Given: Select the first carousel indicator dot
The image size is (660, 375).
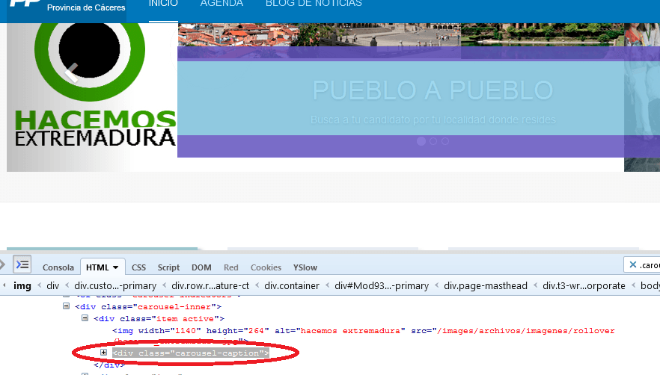Looking at the screenshot, I should (421, 141).
